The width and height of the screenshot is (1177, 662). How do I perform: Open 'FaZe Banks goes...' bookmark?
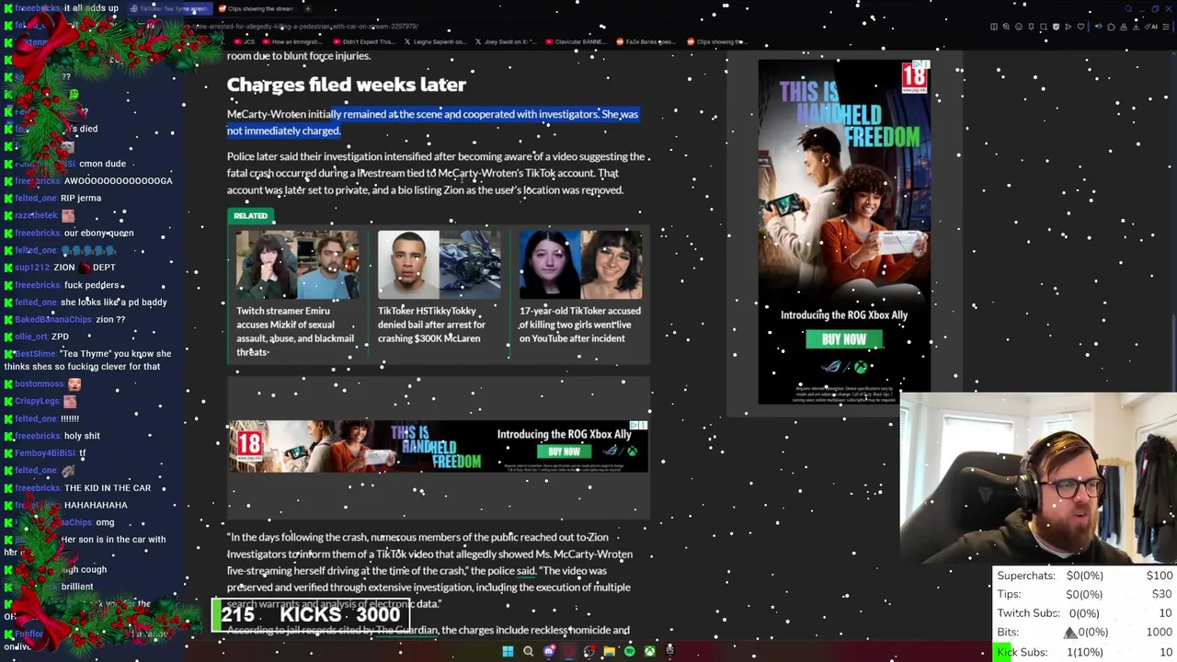pyautogui.click(x=646, y=41)
